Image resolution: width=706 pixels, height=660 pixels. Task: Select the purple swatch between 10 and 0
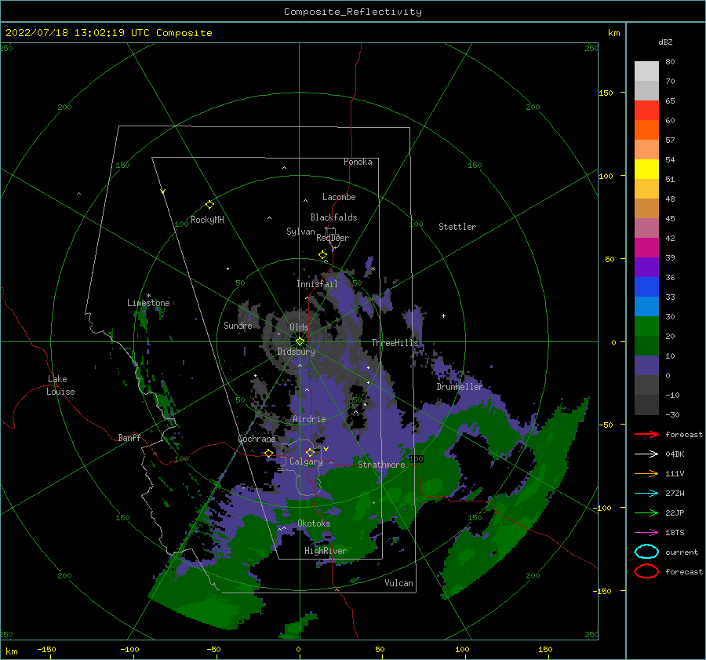tap(646, 366)
